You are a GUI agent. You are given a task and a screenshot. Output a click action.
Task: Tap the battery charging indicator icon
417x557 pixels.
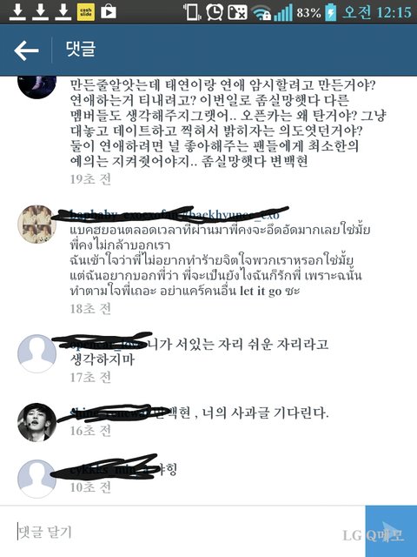pyautogui.click(x=330, y=12)
